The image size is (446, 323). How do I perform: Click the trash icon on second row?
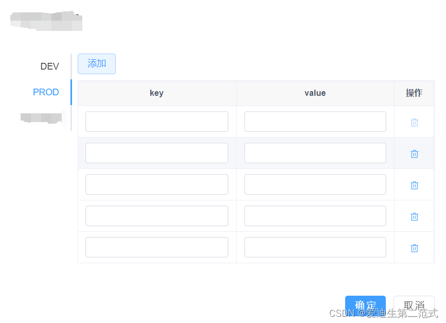pos(414,154)
